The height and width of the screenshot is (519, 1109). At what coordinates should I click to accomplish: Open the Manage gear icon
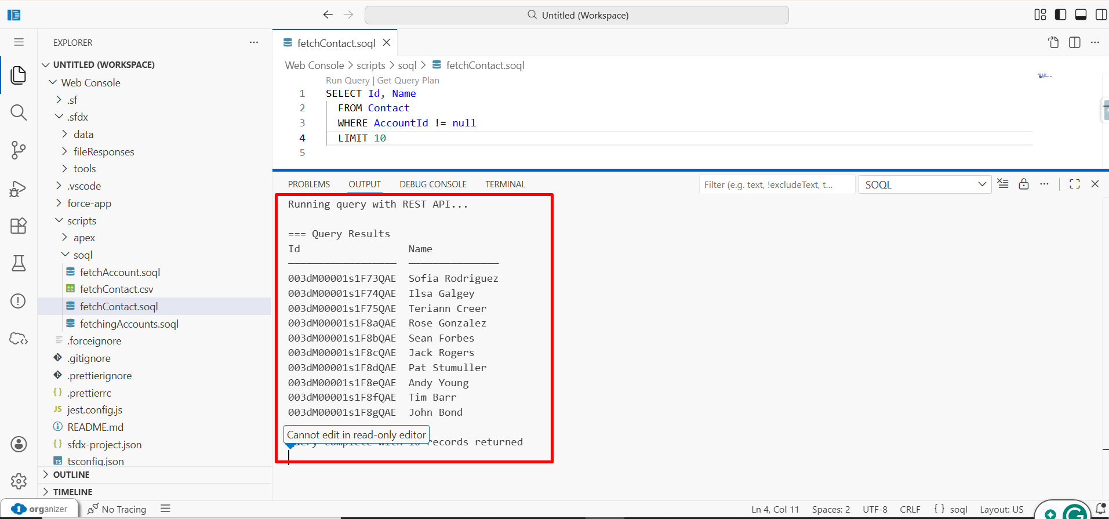(x=19, y=481)
